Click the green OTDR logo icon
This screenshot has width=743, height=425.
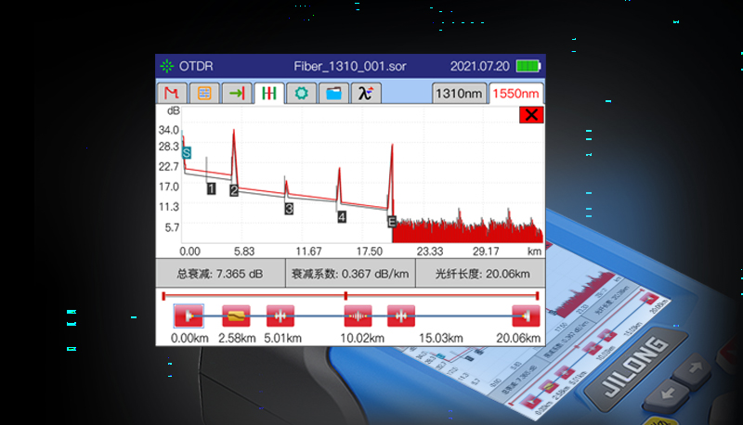tap(167, 66)
